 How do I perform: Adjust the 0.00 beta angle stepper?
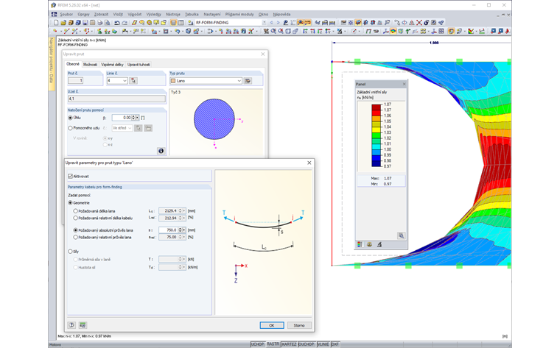[133, 118]
